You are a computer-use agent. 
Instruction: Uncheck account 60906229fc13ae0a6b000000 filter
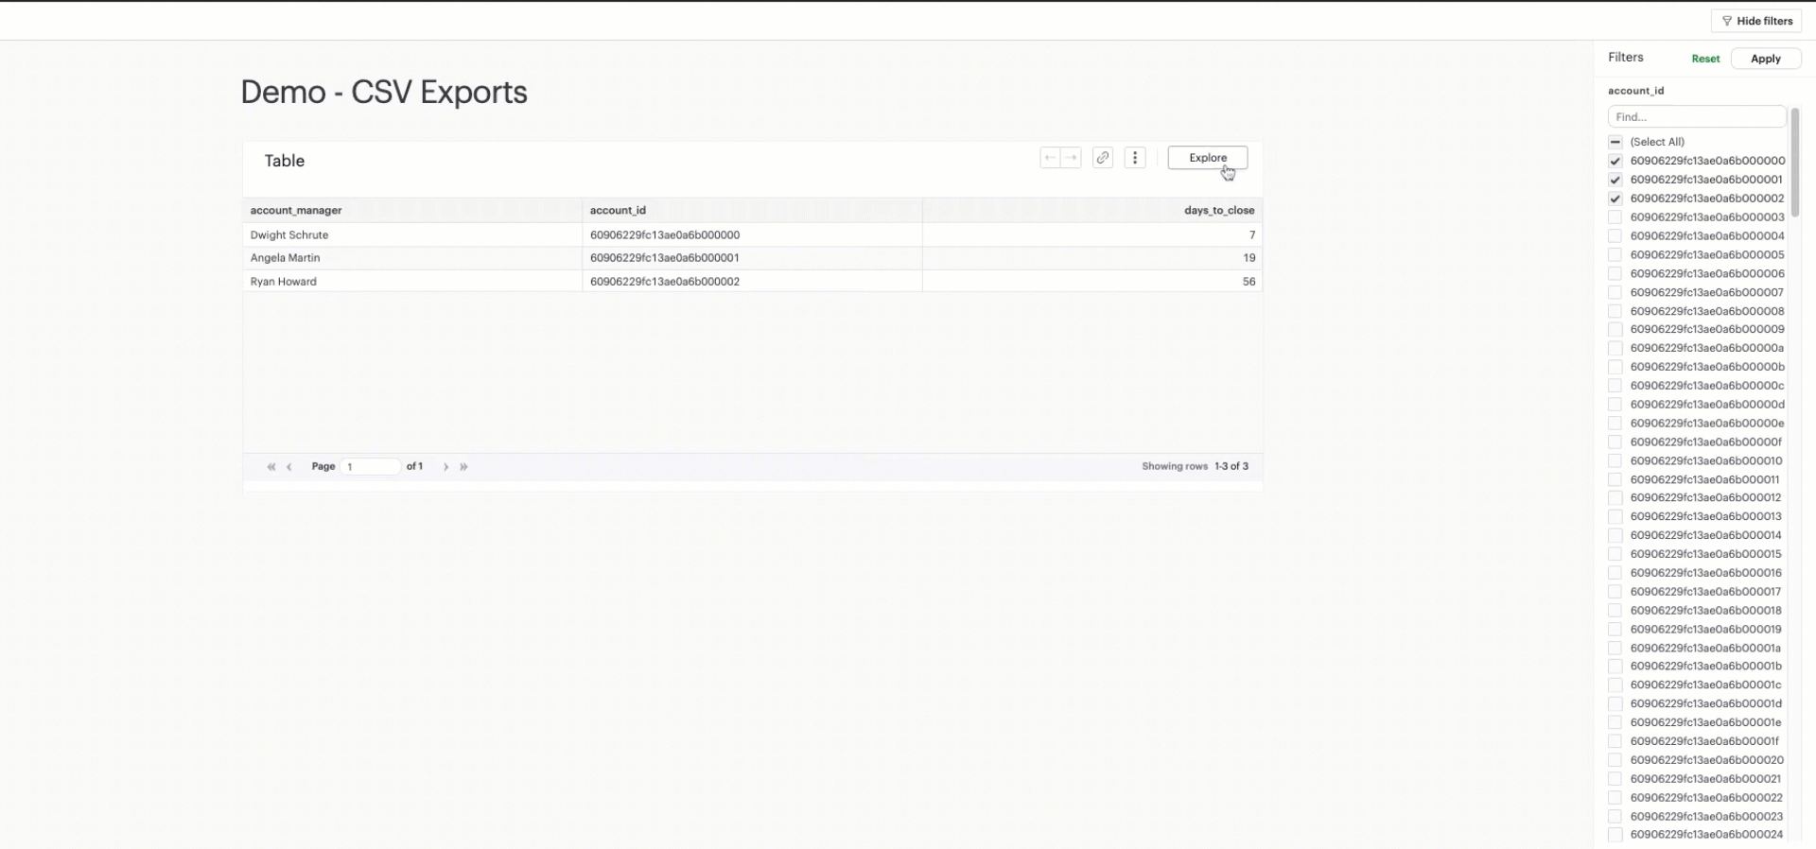click(1615, 162)
